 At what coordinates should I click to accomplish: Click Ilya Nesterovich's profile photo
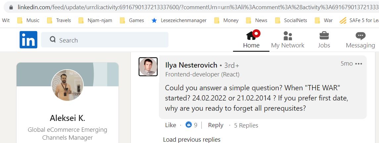(148, 67)
